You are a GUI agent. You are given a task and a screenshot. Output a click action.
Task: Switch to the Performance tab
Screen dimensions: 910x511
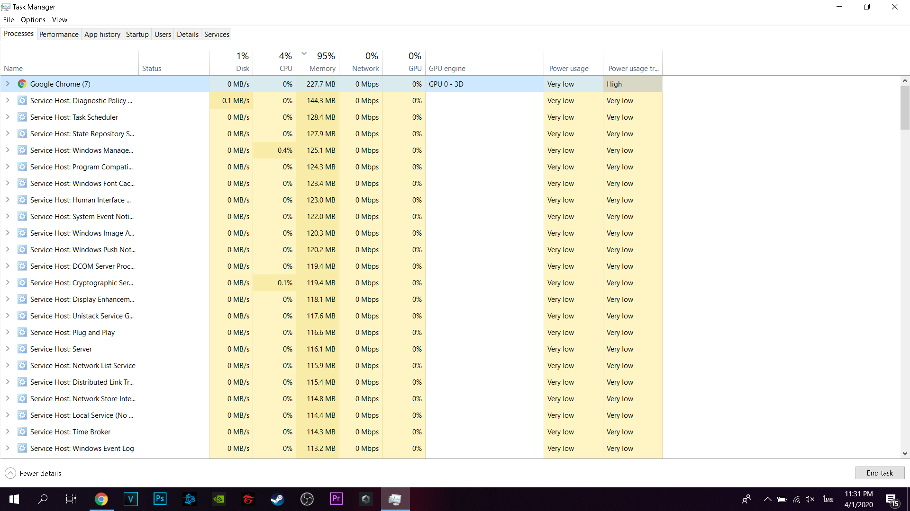point(59,34)
